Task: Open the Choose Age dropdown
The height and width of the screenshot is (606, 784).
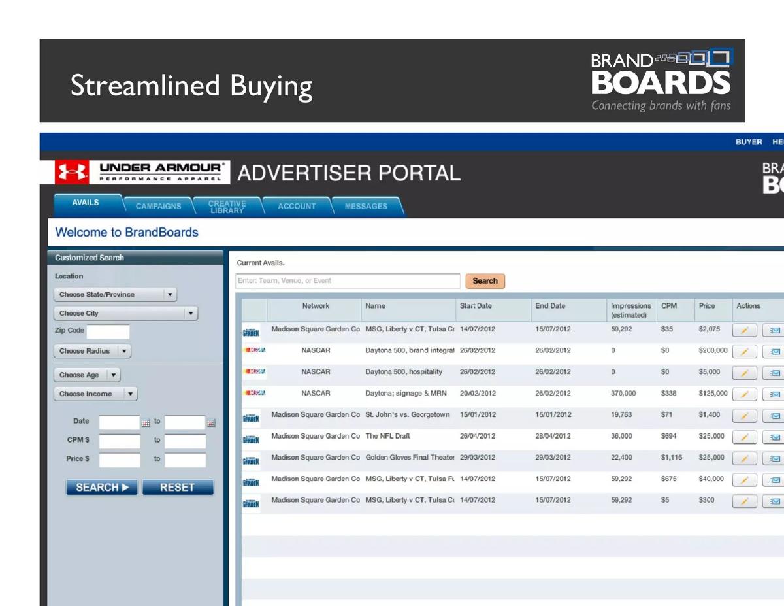Action: (x=87, y=375)
